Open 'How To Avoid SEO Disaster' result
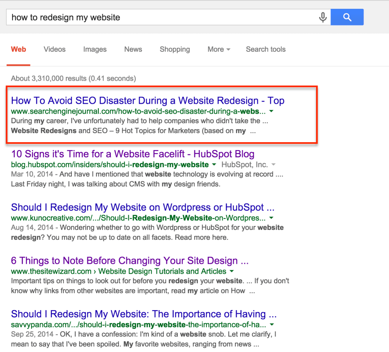This screenshot has width=389, height=352. tap(148, 100)
